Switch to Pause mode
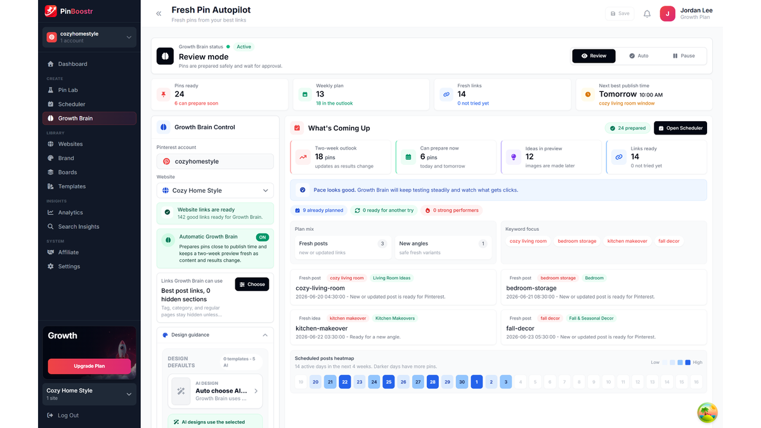Screen dimensions: 761x428 (684, 56)
